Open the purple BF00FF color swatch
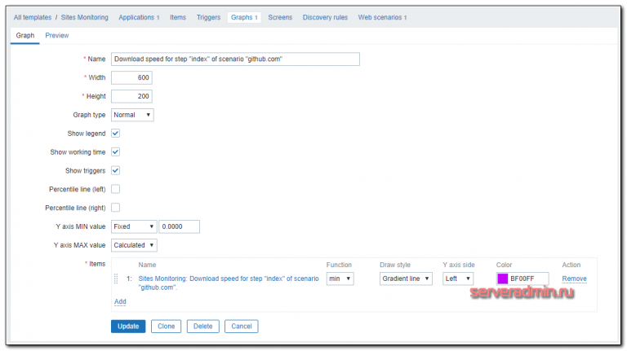Viewport: 627px width, 351px height. click(x=502, y=279)
